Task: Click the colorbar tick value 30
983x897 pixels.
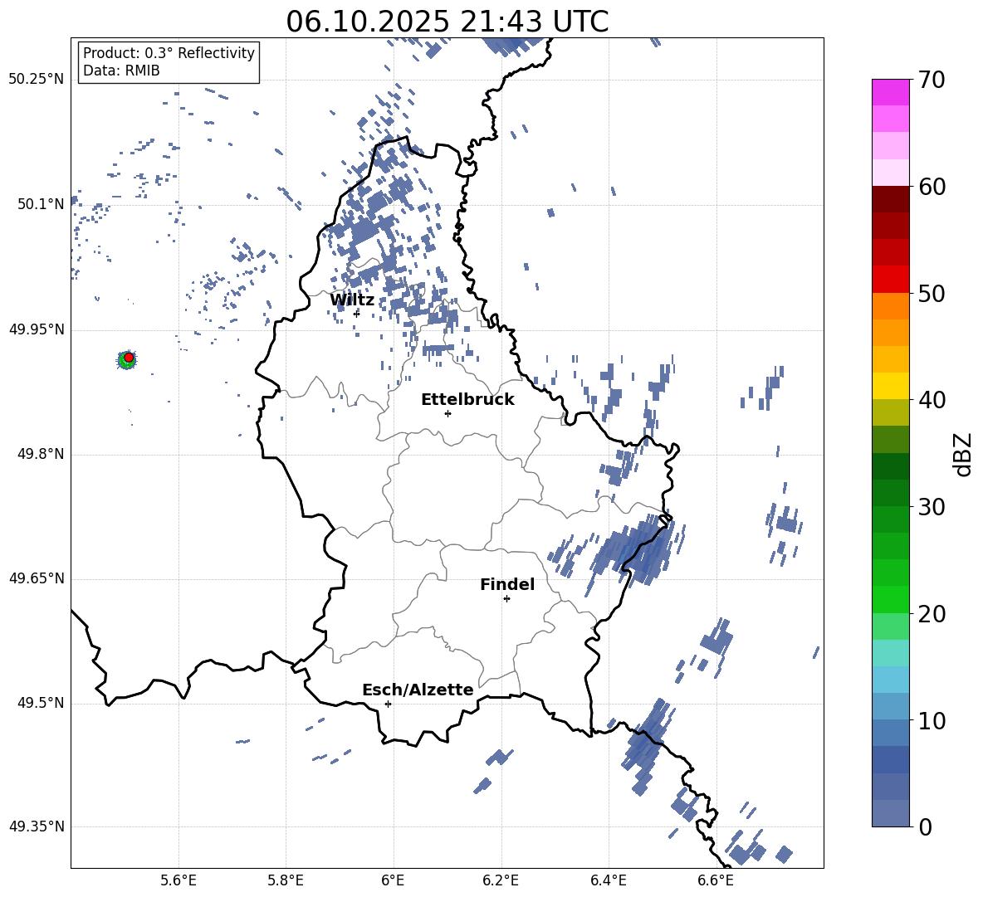Action: pos(932,507)
